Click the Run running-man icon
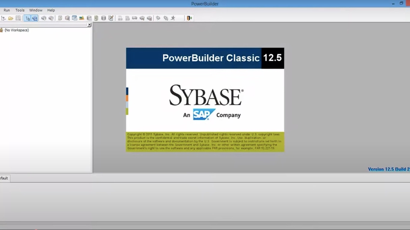The width and height of the screenshot is (410, 230). click(x=173, y=18)
